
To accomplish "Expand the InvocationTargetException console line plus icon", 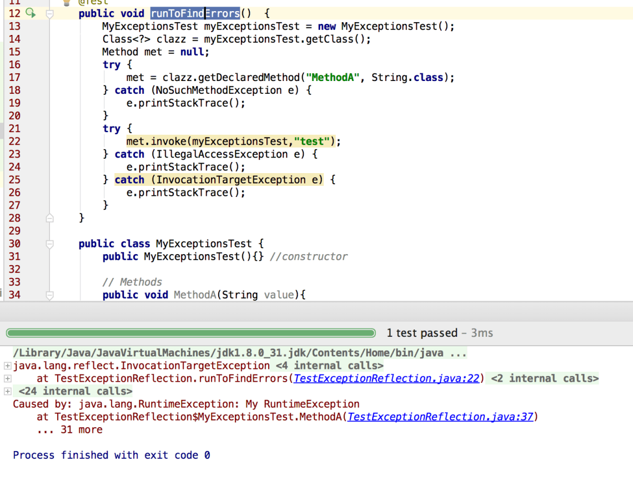I will tap(7, 366).
